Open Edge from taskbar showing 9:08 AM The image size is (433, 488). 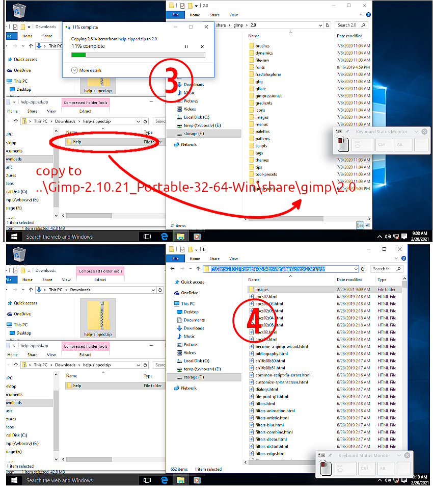point(165,237)
